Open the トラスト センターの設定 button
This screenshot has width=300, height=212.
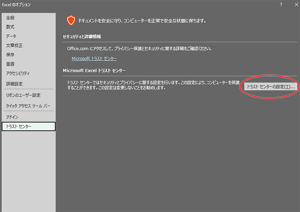(270, 87)
